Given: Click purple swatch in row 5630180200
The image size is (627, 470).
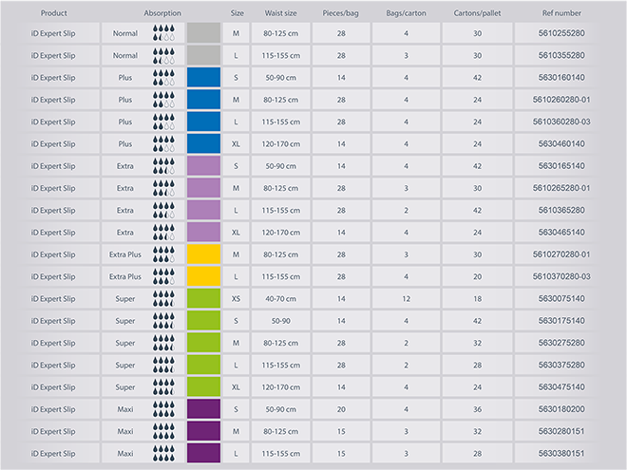Looking at the screenshot, I should coord(203,409).
